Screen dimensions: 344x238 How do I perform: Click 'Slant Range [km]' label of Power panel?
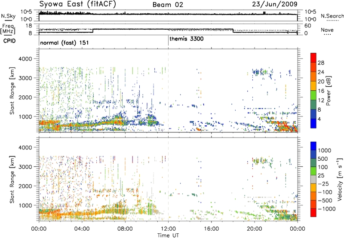point(12,91)
